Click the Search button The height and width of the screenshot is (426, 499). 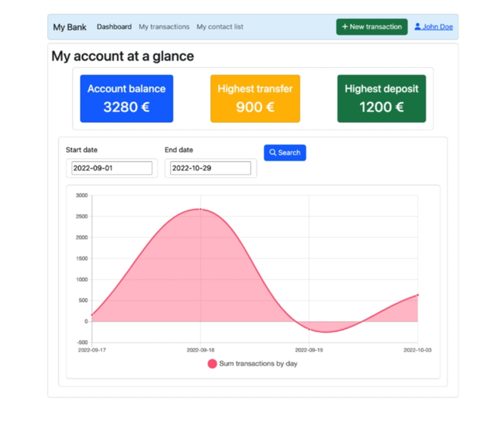[x=284, y=153]
